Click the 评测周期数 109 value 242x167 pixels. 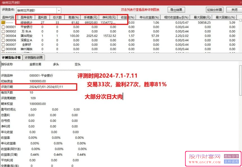pyautogui.click(x=33, y=98)
